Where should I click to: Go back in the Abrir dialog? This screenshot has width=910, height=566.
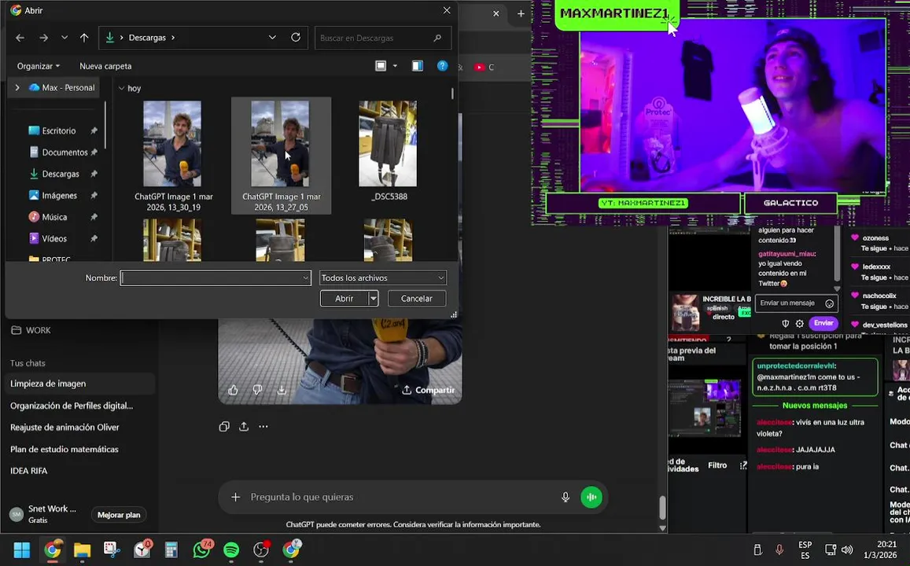pyautogui.click(x=20, y=38)
